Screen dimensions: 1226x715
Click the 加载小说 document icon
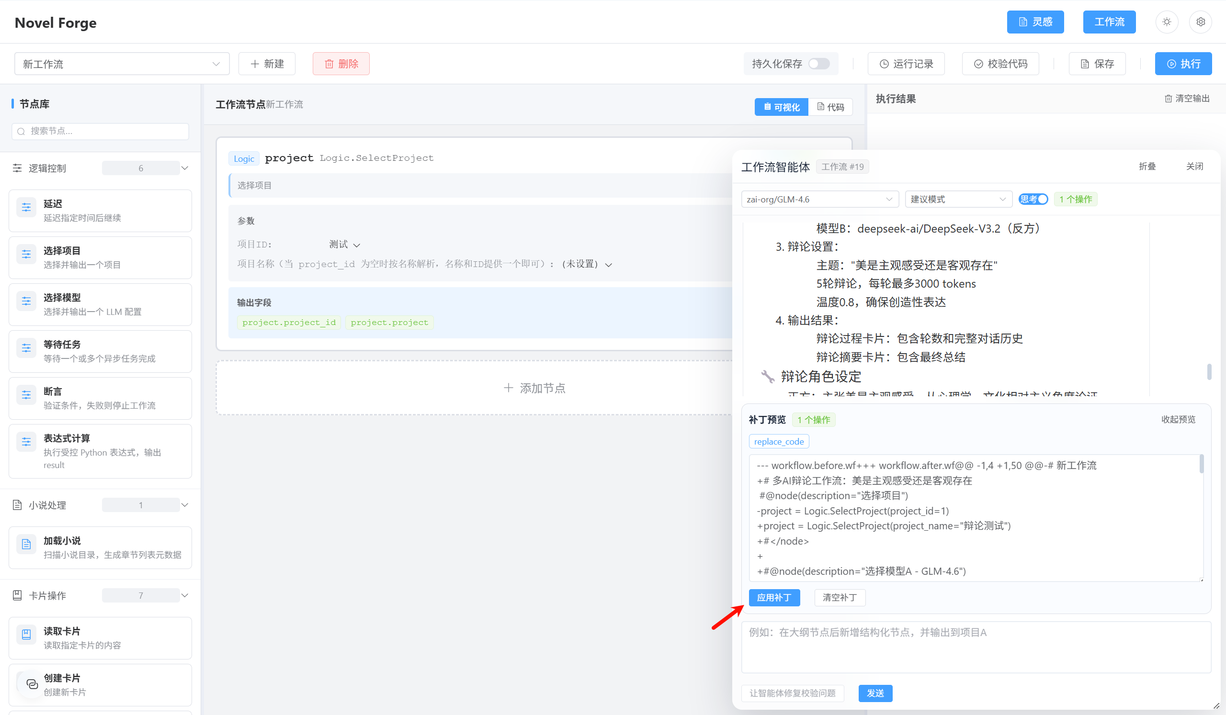coord(26,545)
